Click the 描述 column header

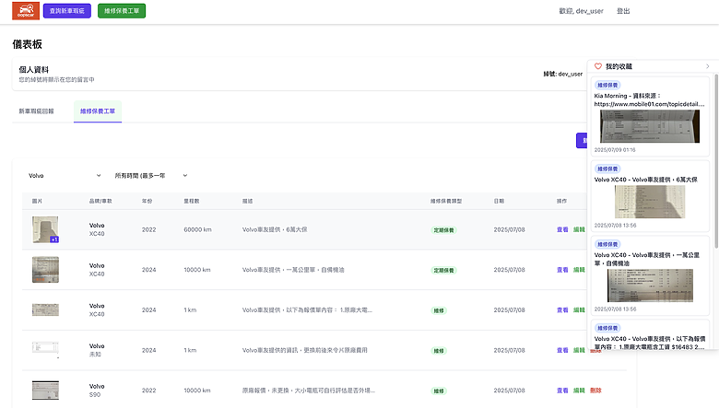click(248, 201)
